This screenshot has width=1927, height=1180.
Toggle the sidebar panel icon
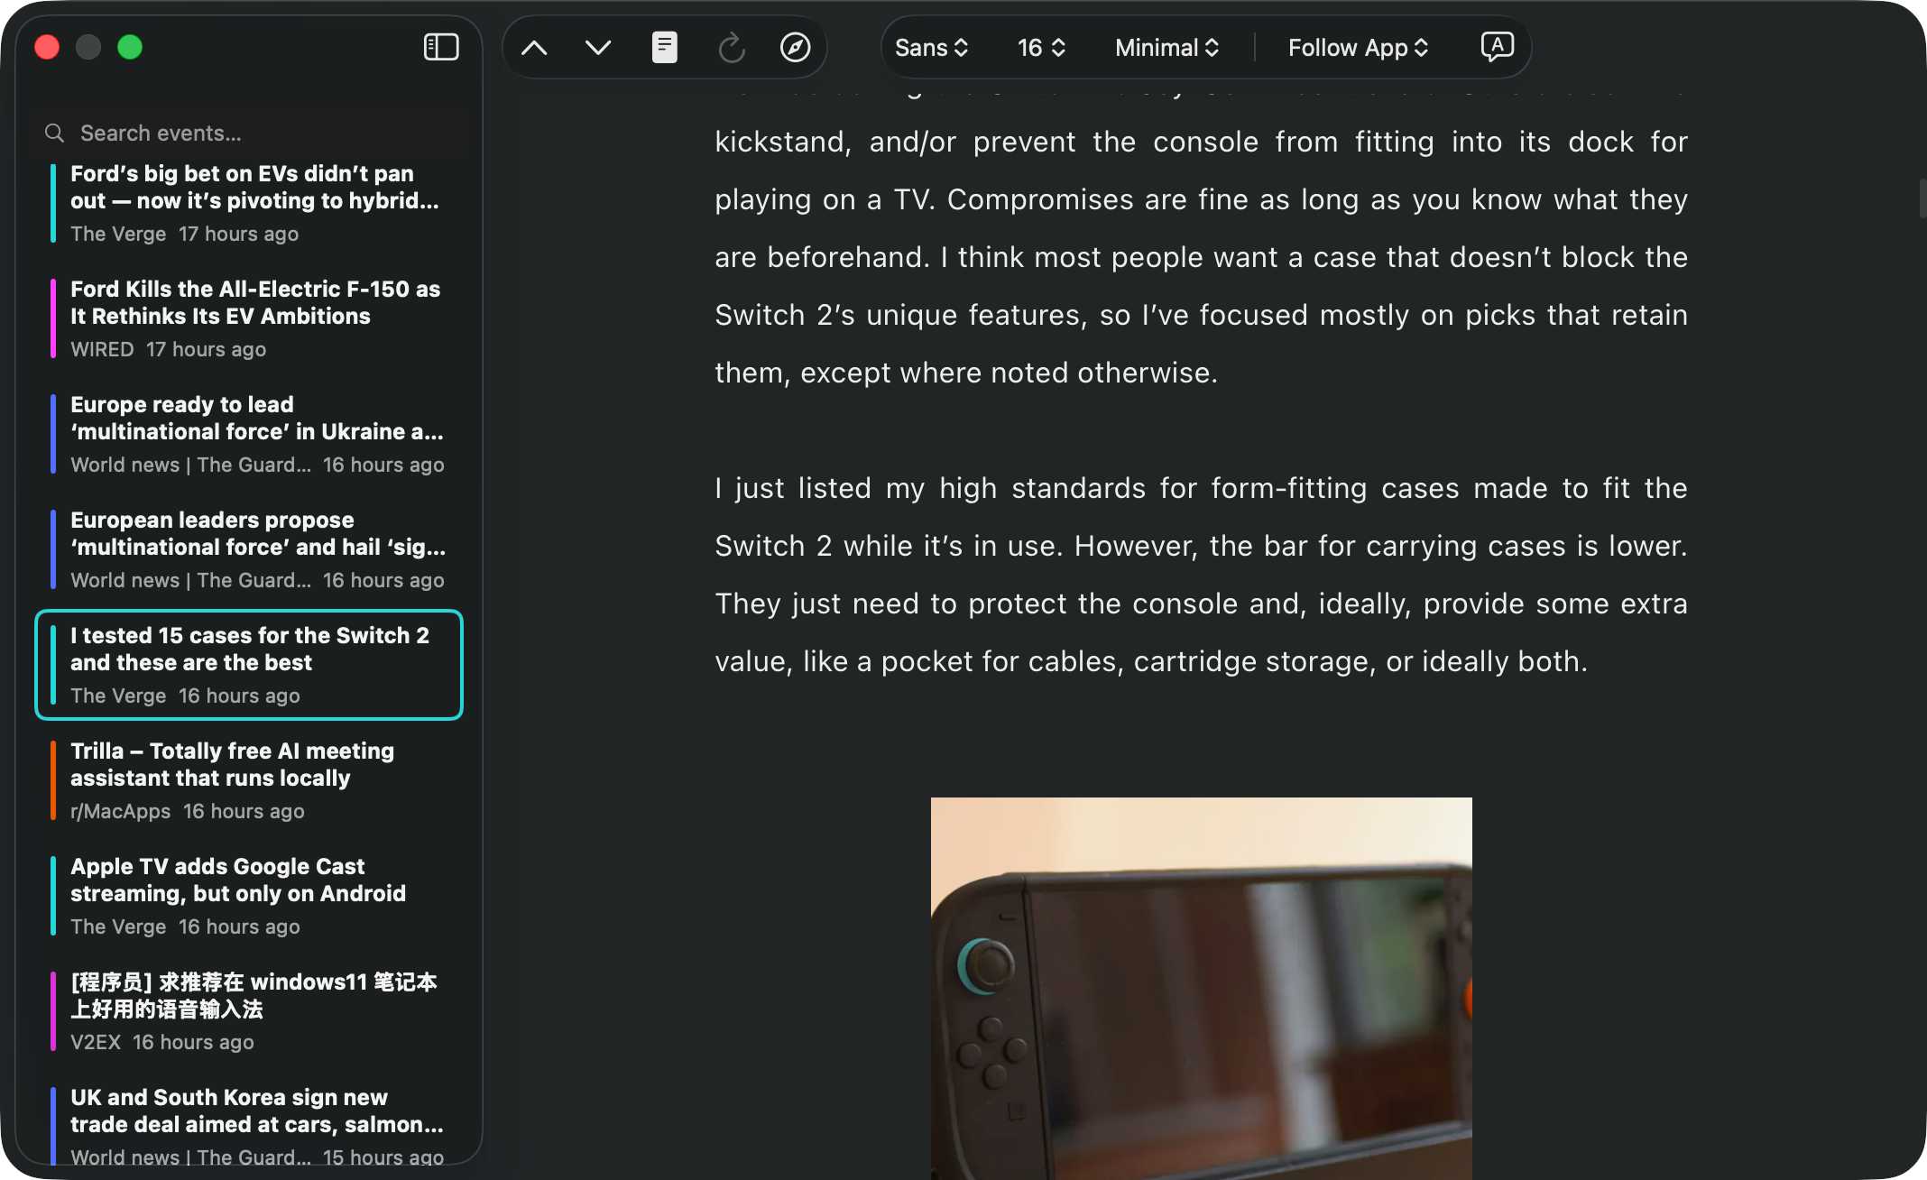tap(441, 47)
